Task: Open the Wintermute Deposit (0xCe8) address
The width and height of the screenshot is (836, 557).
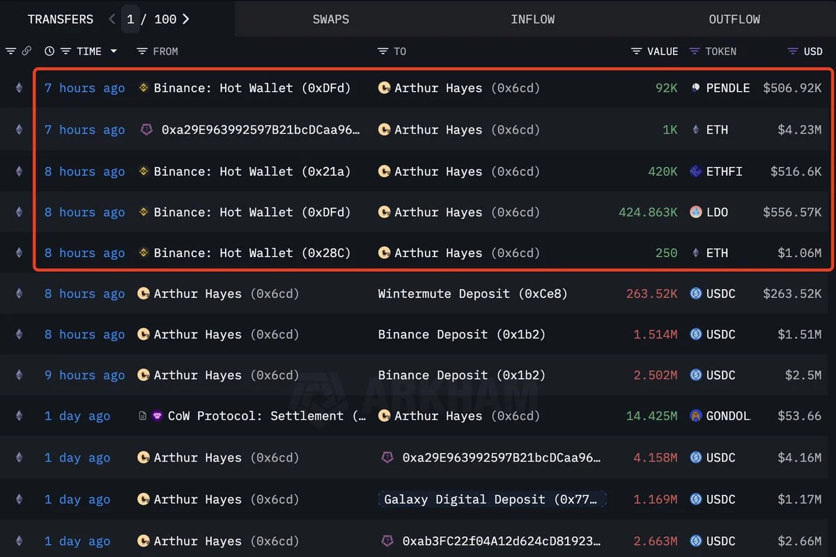Action: click(472, 294)
